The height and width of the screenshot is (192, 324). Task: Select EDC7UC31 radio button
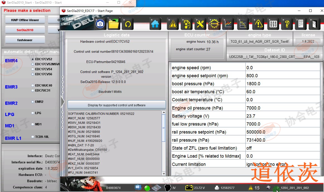click(x=33, y=90)
